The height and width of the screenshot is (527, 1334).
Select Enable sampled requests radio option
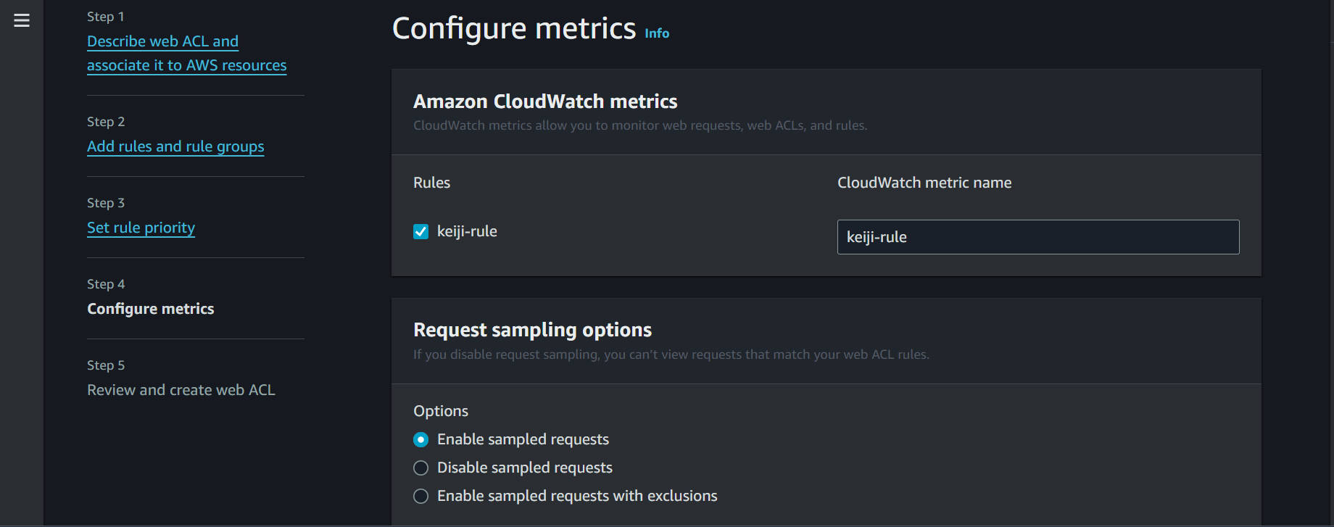[420, 440]
